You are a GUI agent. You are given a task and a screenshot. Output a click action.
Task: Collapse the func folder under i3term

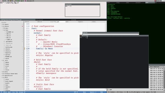pyautogui.click(x=3, y=30)
